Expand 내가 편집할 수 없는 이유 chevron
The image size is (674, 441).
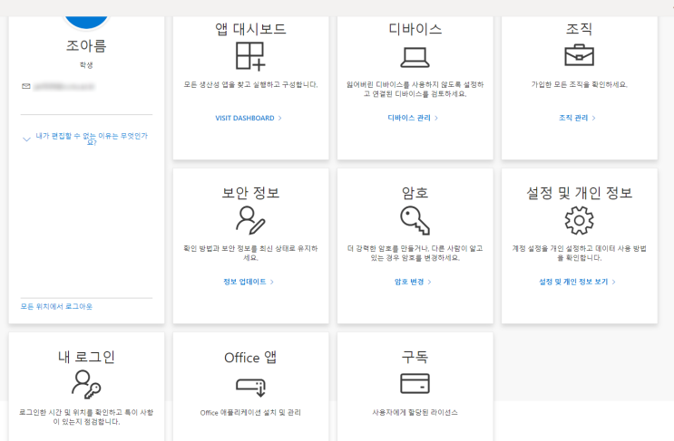pos(26,139)
